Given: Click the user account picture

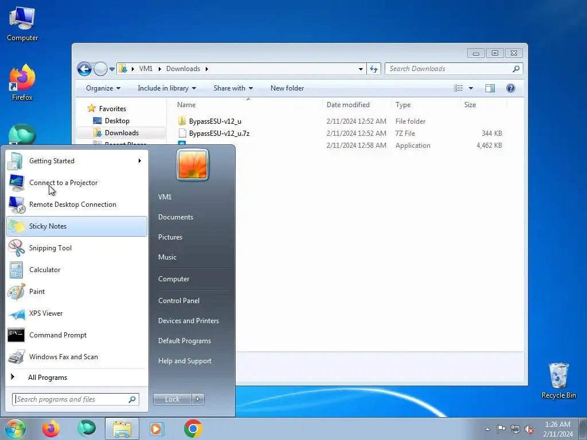Looking at the screenshot, I should [x=193, y=165].
